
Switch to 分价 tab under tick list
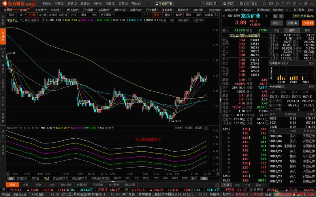(237, 185)
